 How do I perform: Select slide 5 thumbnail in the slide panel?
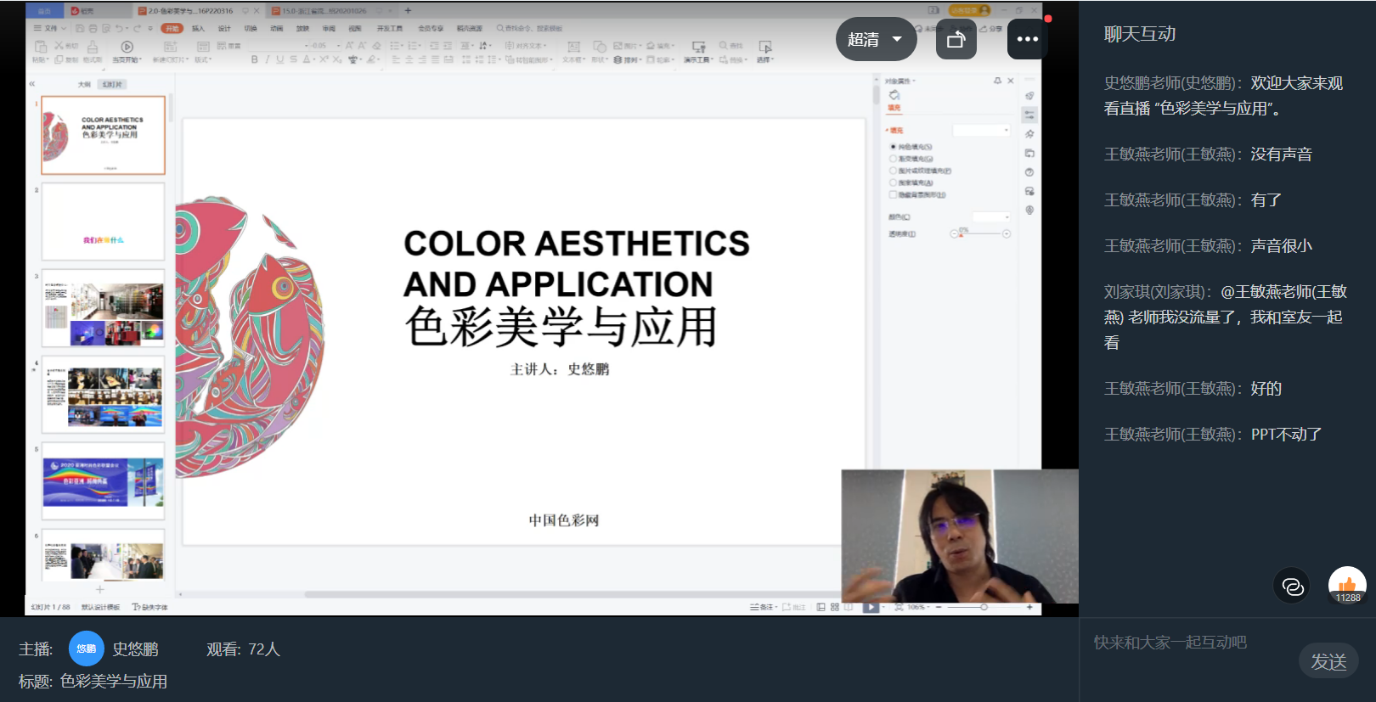coord(103,480)
